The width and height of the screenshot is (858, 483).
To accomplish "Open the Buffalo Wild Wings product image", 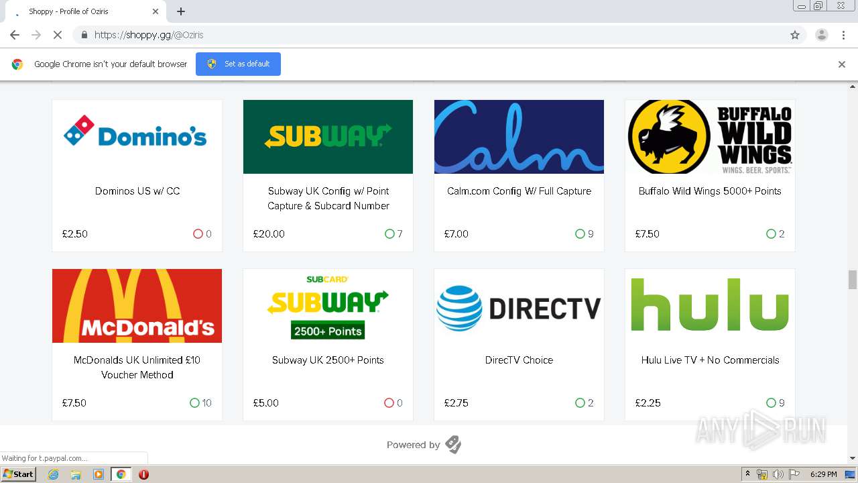I will [x=710, y=137].
